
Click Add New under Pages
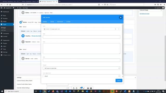click(3, 30)
